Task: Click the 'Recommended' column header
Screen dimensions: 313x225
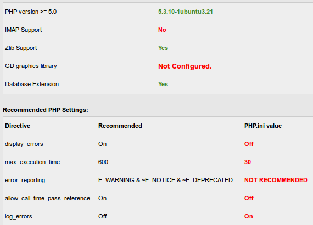Action: (120, 126)
